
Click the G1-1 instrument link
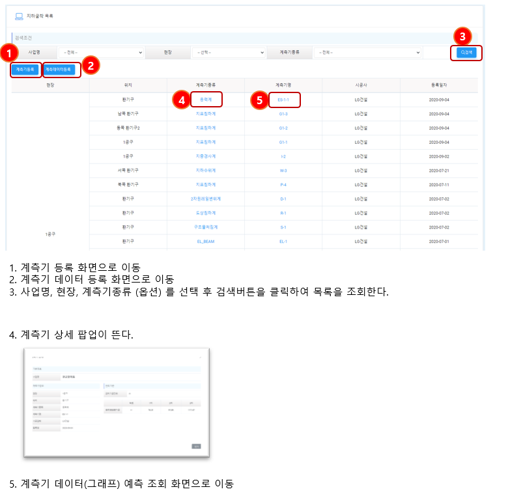[x=283, y=143]
